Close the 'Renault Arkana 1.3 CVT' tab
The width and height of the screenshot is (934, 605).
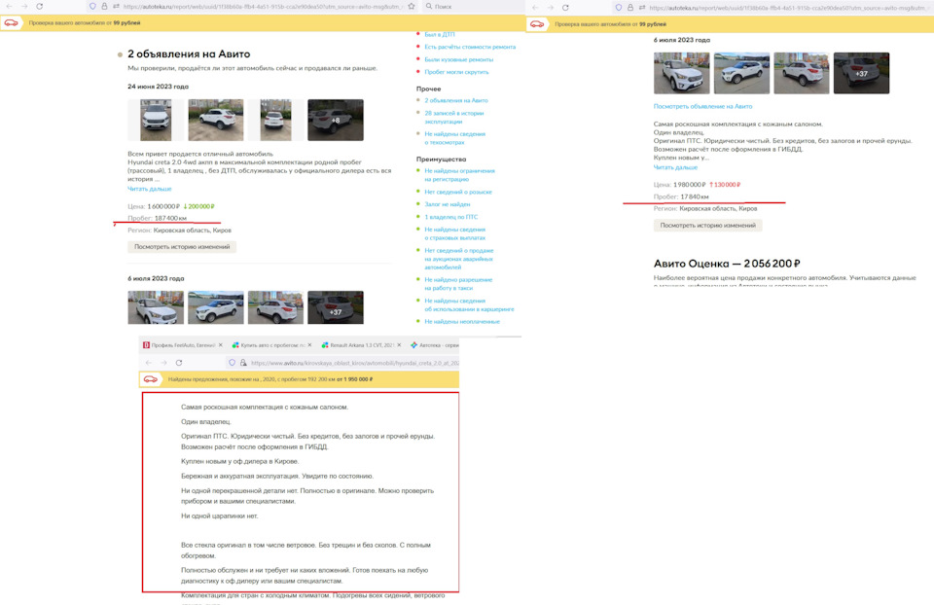pyautogui.click(x=399, y=344)
